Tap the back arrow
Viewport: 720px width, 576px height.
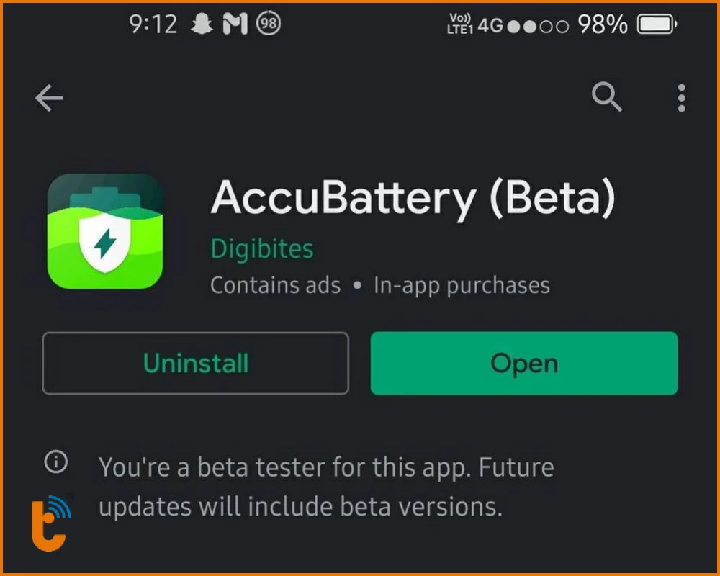point(49,99)
